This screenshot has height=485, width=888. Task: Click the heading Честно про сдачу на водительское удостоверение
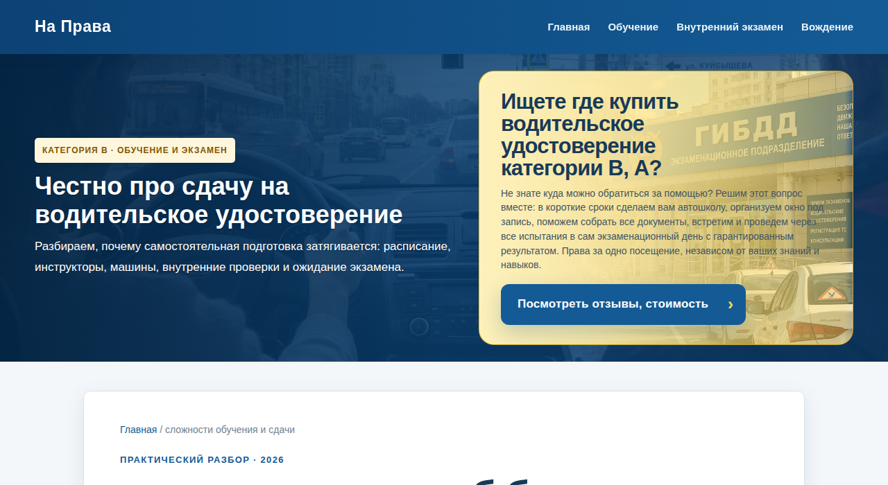click(219, 200)
